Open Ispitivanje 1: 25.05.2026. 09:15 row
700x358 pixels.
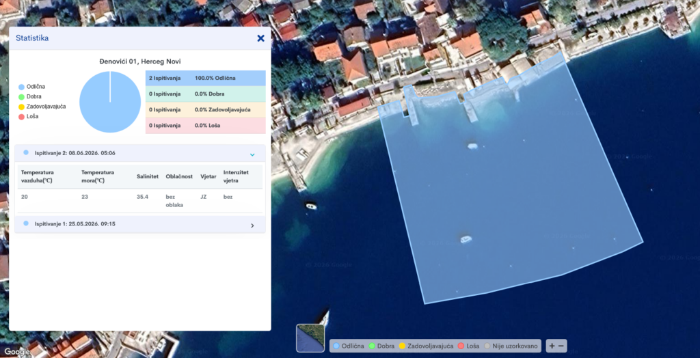(x=140, y=224)
